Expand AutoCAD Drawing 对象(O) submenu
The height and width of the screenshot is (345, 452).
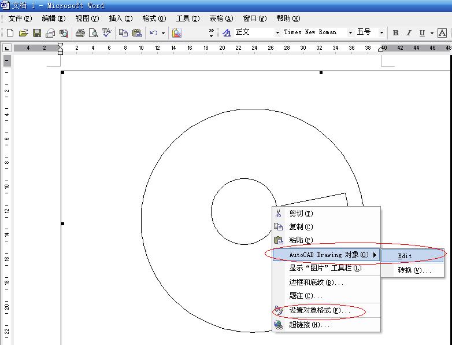point(326,255)
